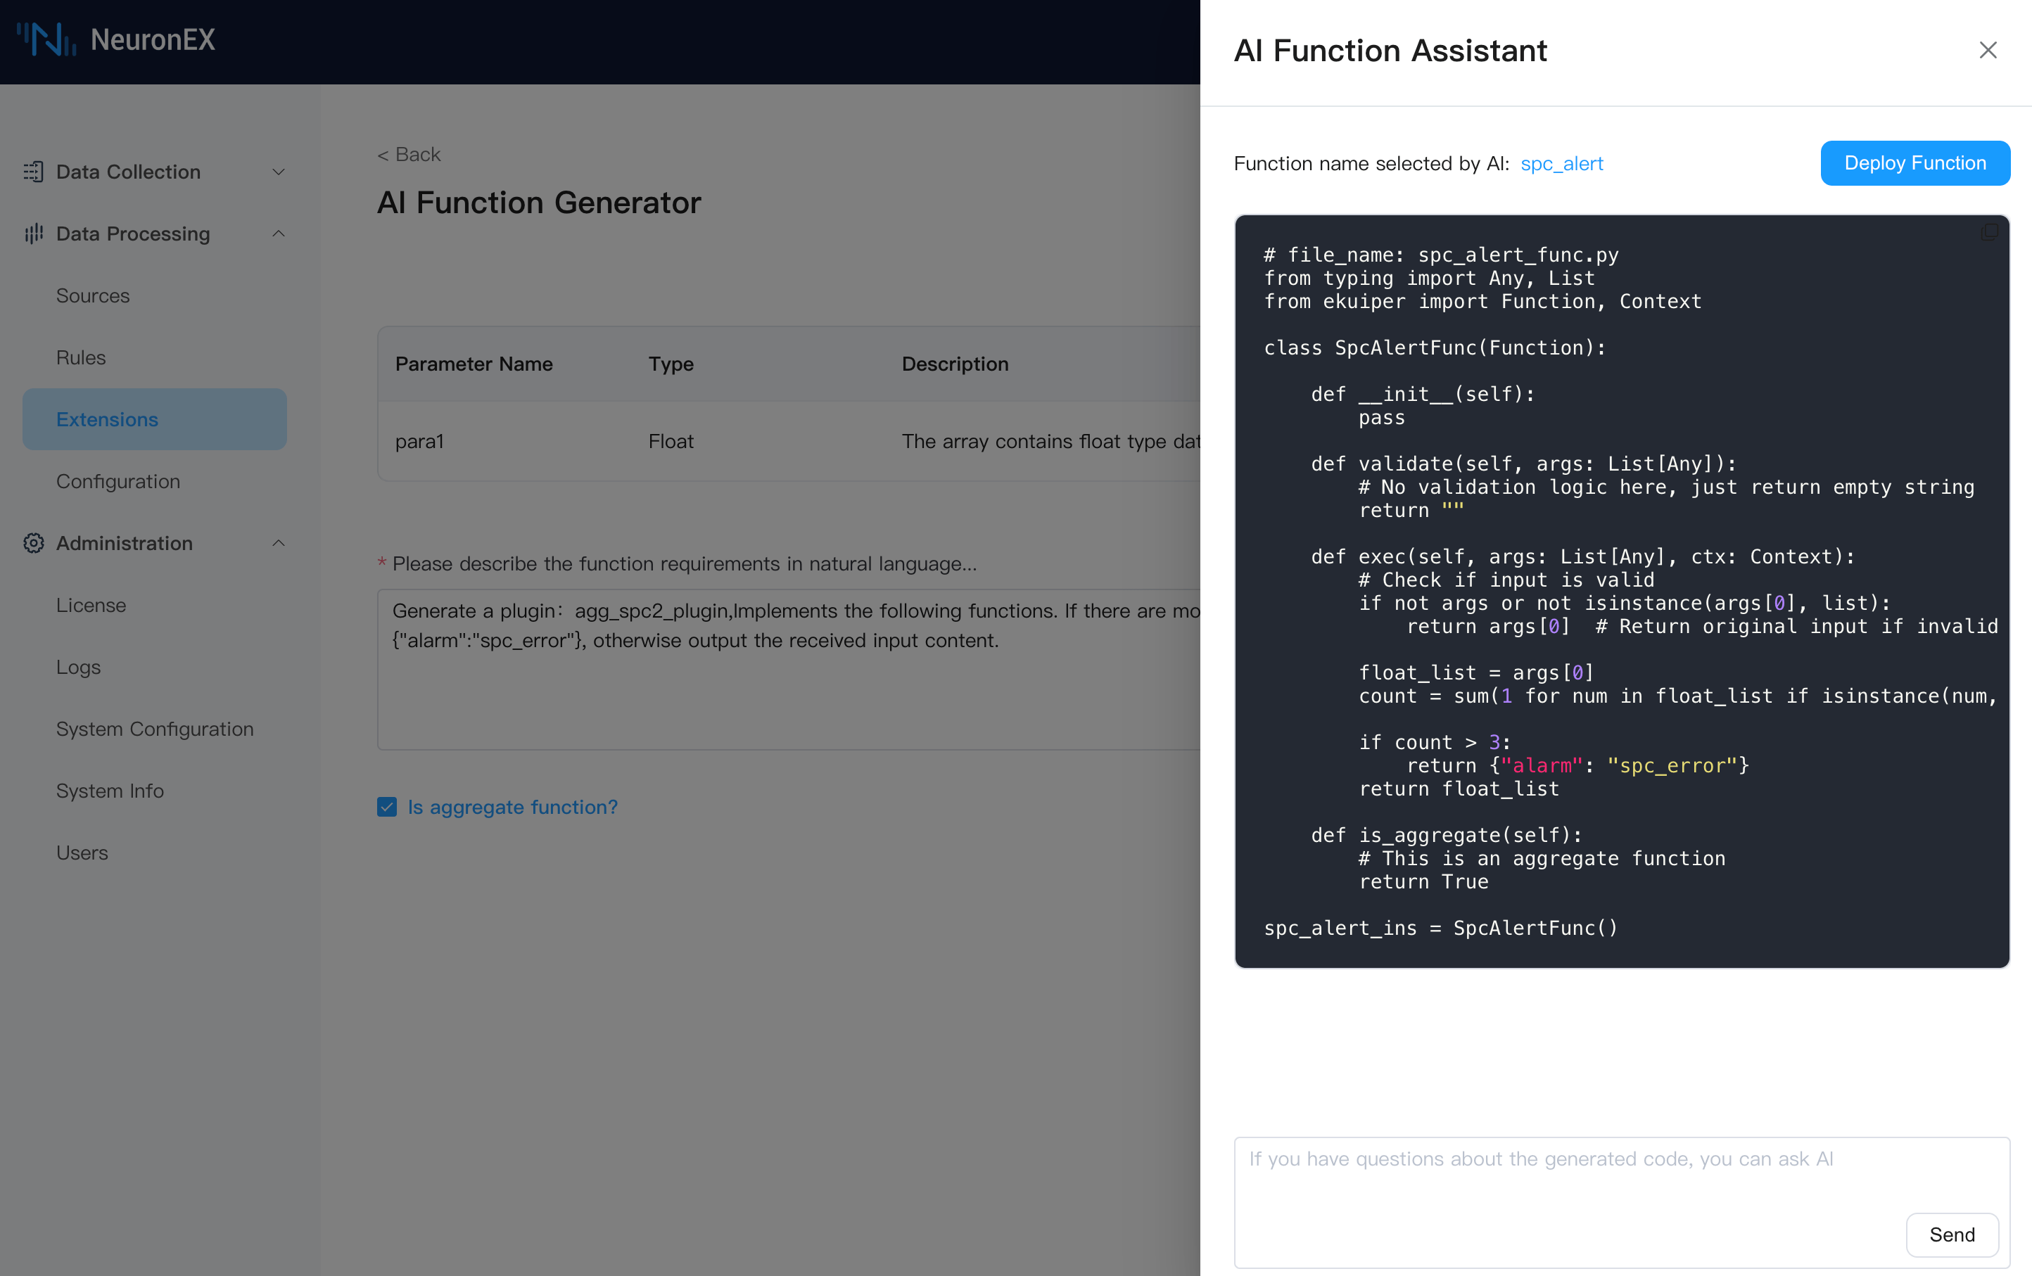2032x1276 pixels.
Task: Click the Administration gear icon
Action: pos(34,543)
